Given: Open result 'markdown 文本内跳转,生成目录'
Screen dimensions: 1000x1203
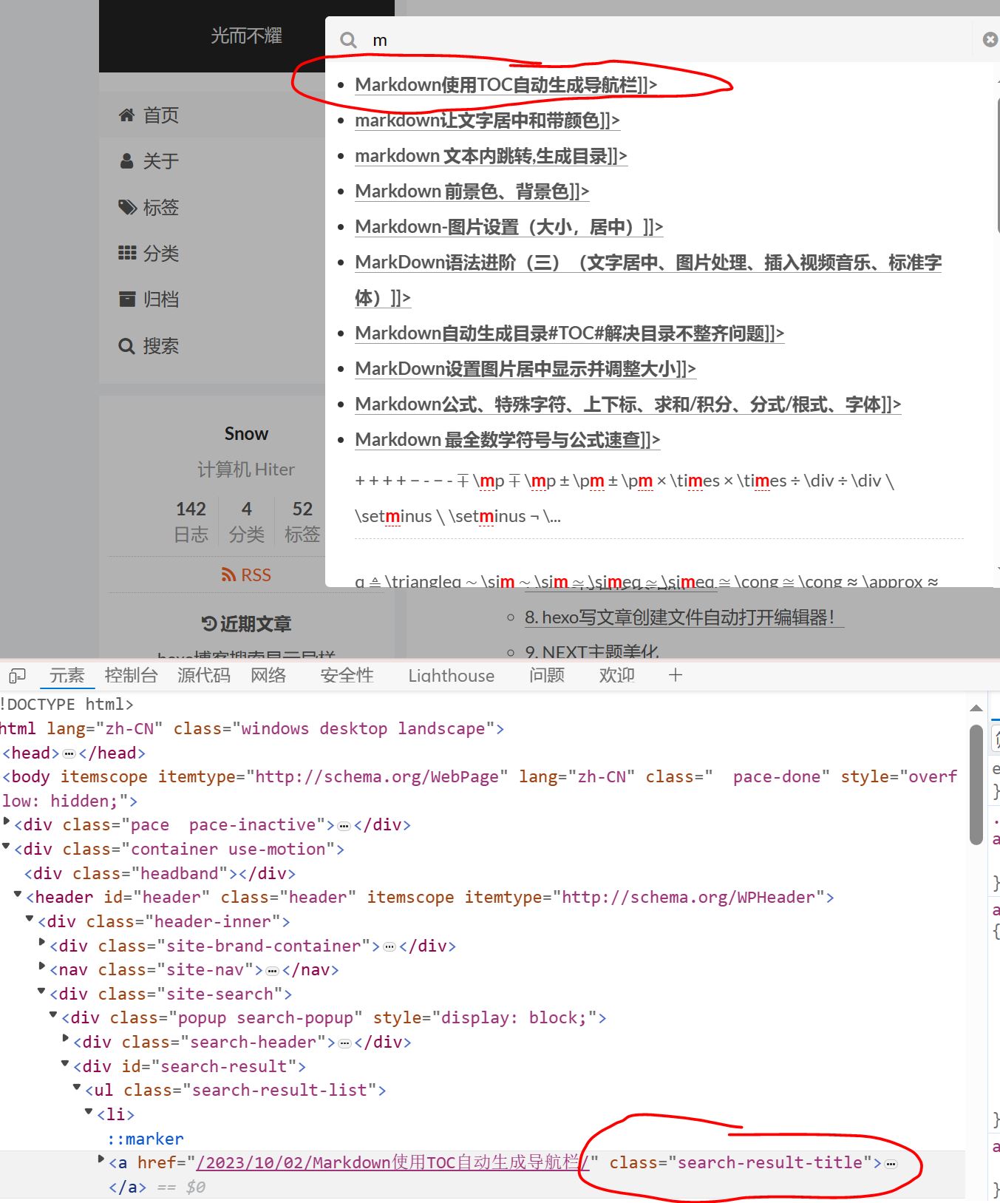Looking at the screenshot, I should coord(491,156).
